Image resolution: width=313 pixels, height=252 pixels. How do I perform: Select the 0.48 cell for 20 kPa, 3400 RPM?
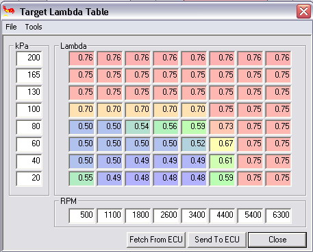pyautogui.click(x=194, y=179)
